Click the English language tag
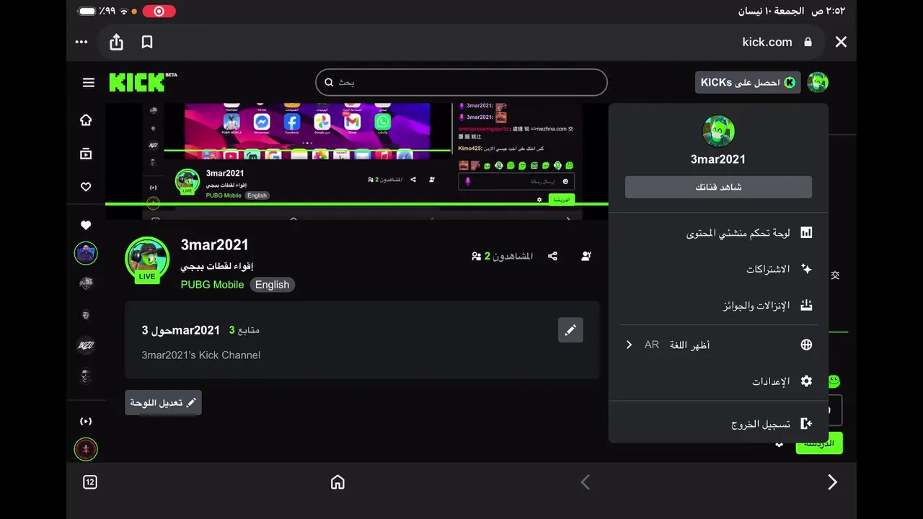Image resolution: width=923 pixels, height=519 pixels. pyautogui.click(x=272, y=285)
